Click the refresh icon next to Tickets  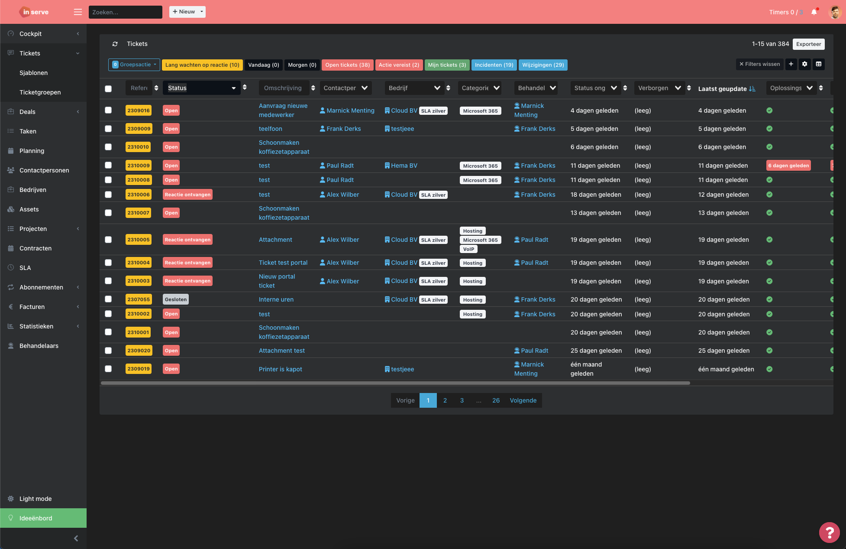click(x=115, y=44)
